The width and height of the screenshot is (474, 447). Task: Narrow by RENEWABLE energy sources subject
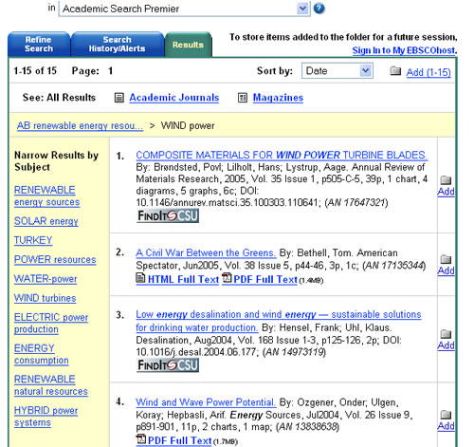pos(46,196)
